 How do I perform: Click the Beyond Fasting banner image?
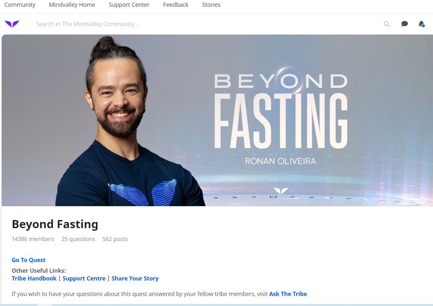[217, 120]
